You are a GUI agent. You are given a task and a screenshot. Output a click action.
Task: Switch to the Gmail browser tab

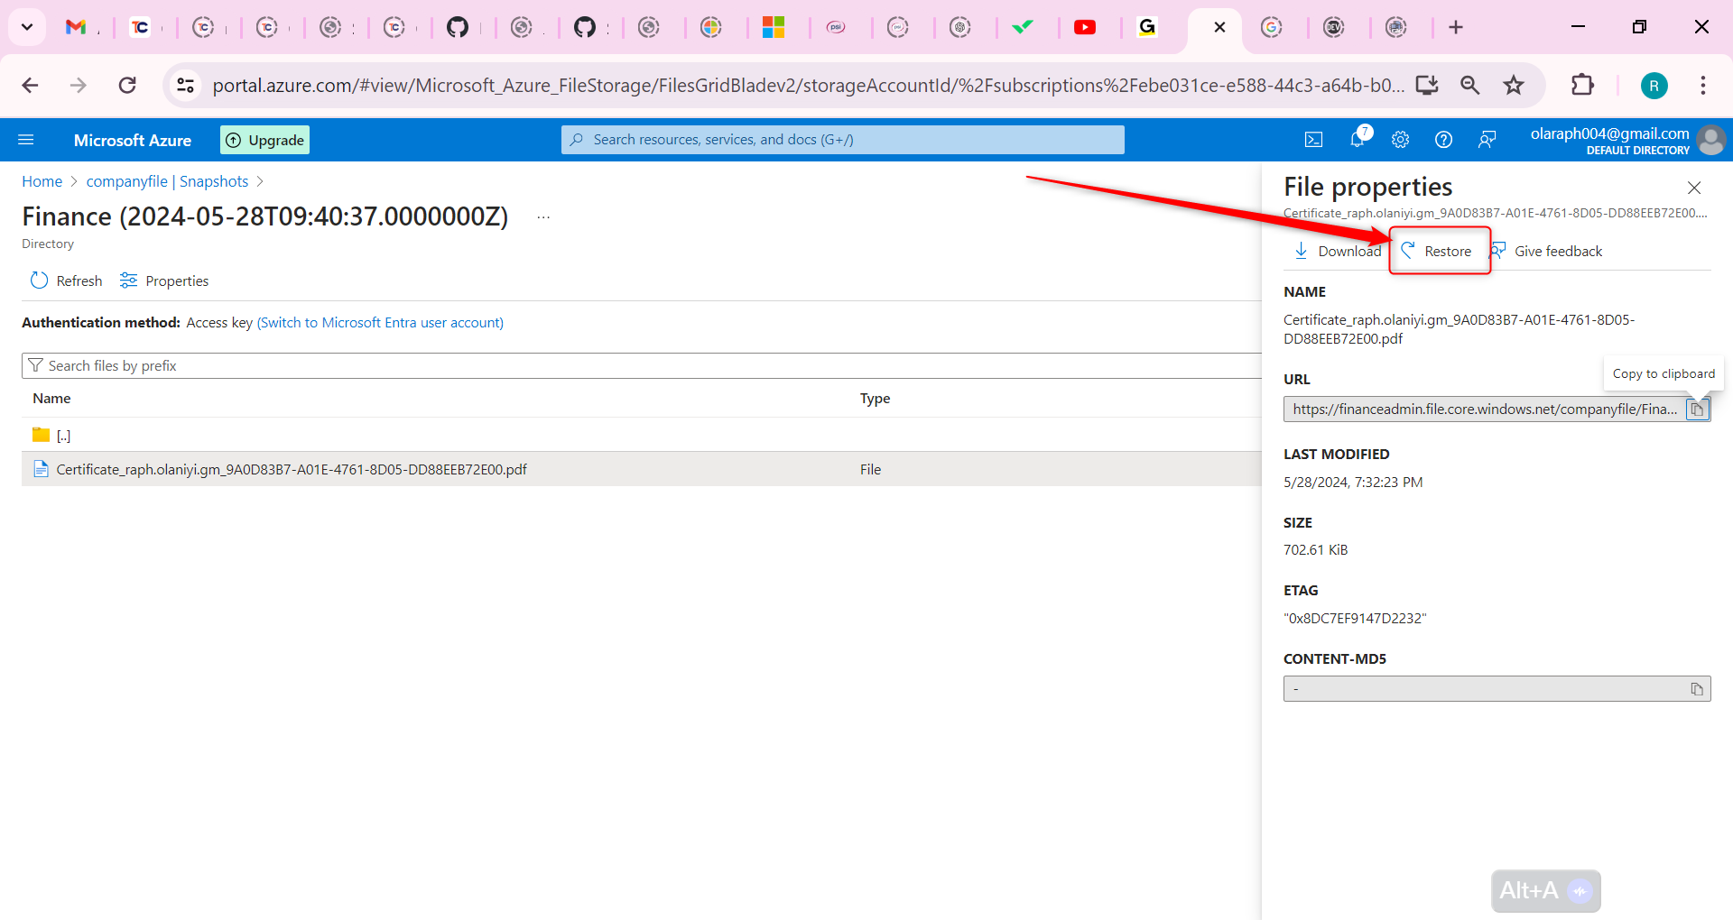(x=76, y=27)
